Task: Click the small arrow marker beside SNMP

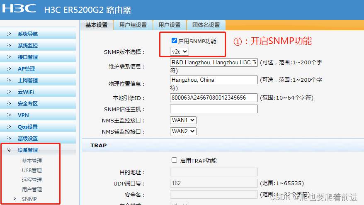Action: click(15, 199)
